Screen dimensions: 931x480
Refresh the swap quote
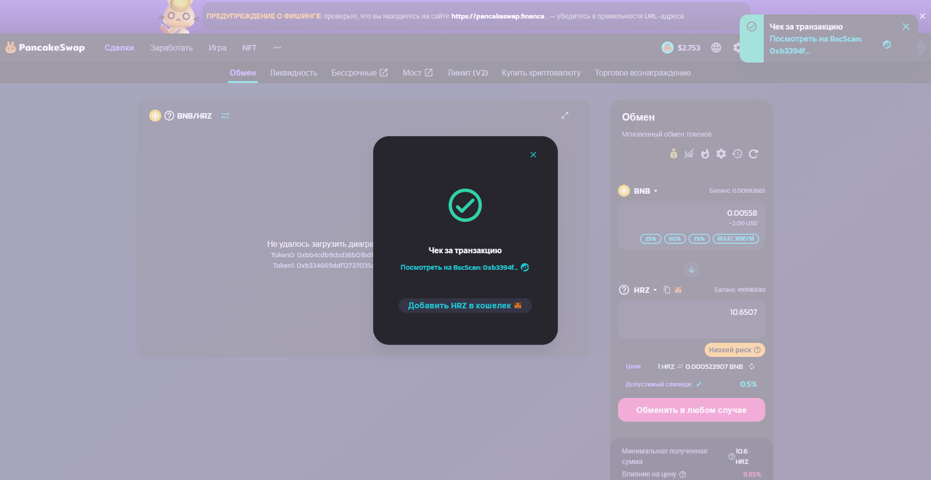coord(753,154)
